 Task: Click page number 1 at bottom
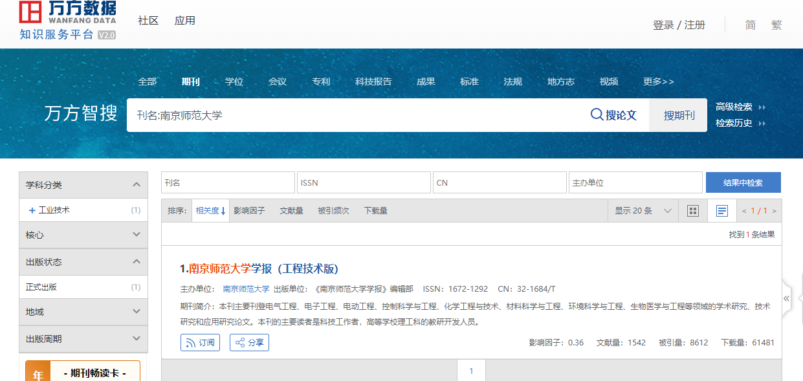pyautogui.click(x=471, y=371)
